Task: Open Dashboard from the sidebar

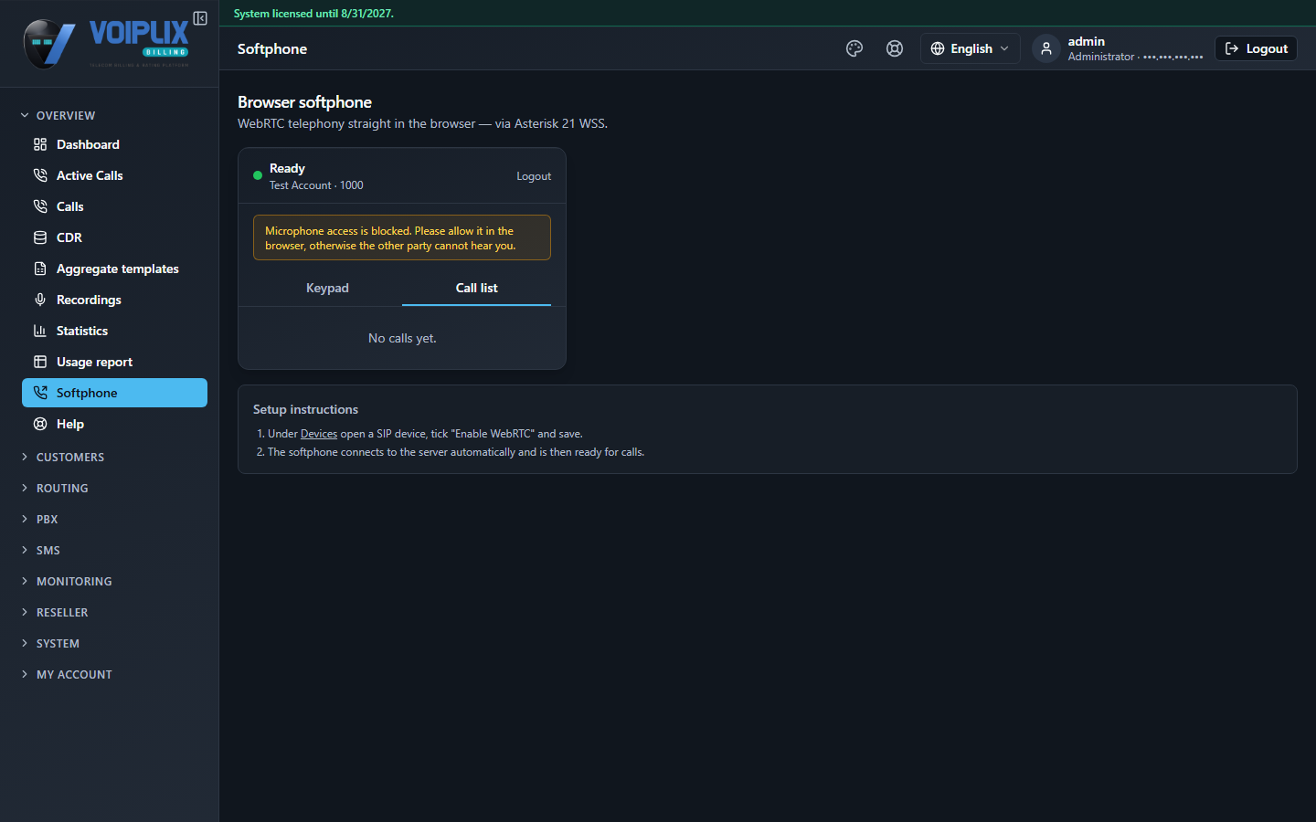Action: pyautogui.click(x=114, y=144)
